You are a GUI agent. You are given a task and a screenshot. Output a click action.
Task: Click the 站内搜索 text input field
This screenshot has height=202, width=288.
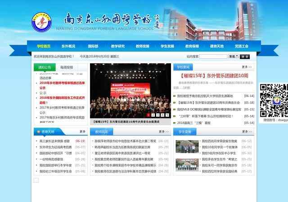tap(213, 57)
